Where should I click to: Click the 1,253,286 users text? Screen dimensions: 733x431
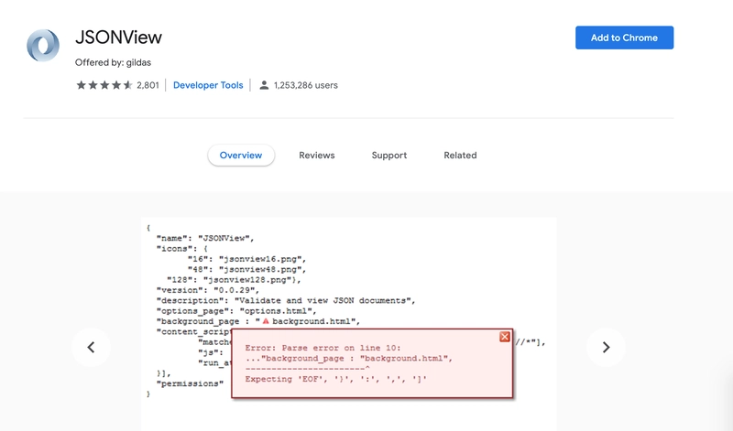click(306, 85)
